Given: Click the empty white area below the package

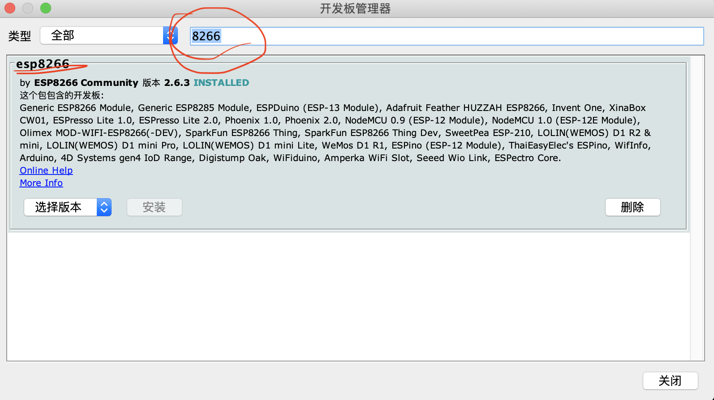Looking at the screenshot, I should 348,296.
